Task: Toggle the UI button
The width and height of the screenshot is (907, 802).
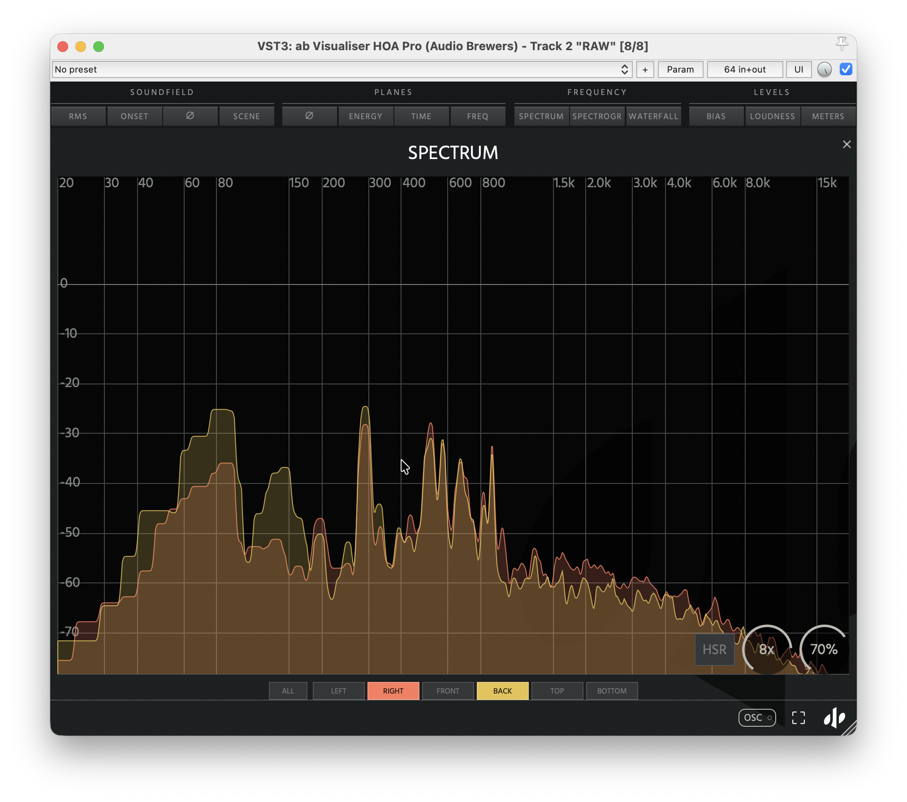Action: coord(799,69)
